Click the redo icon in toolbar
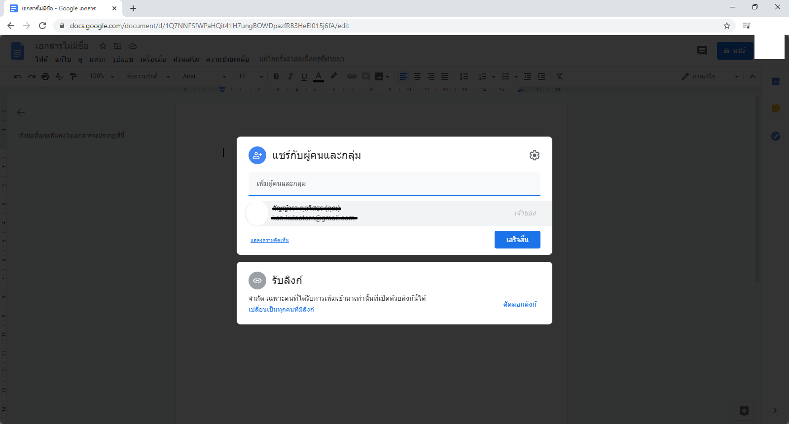The height and width of the screenshot is (424, 789). [x=32, y=76]
